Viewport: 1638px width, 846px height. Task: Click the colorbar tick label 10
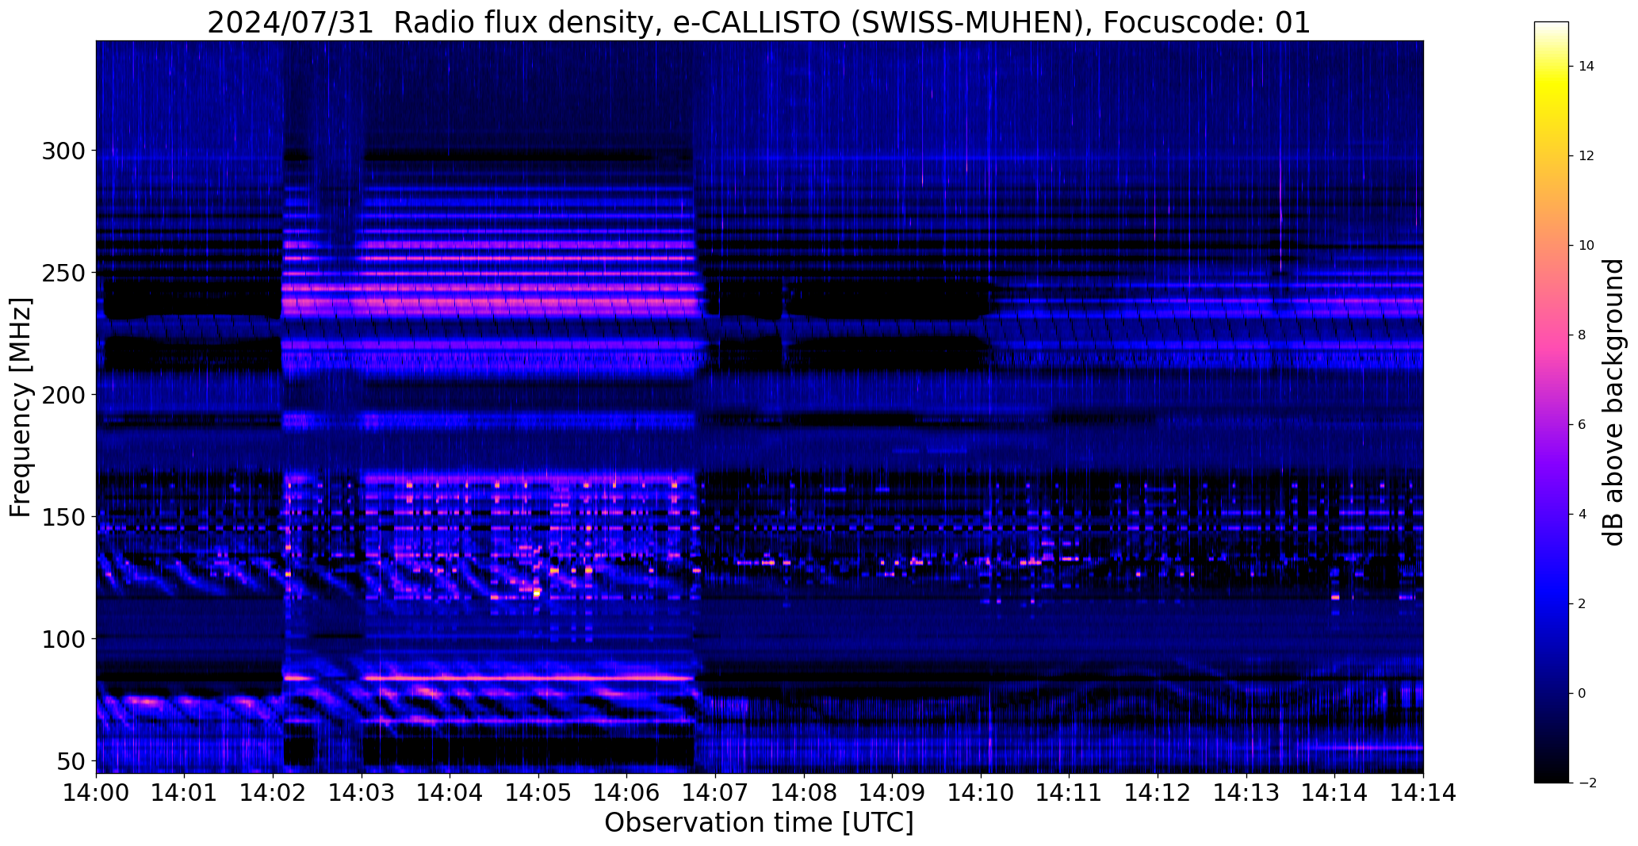coord(1586,246)
